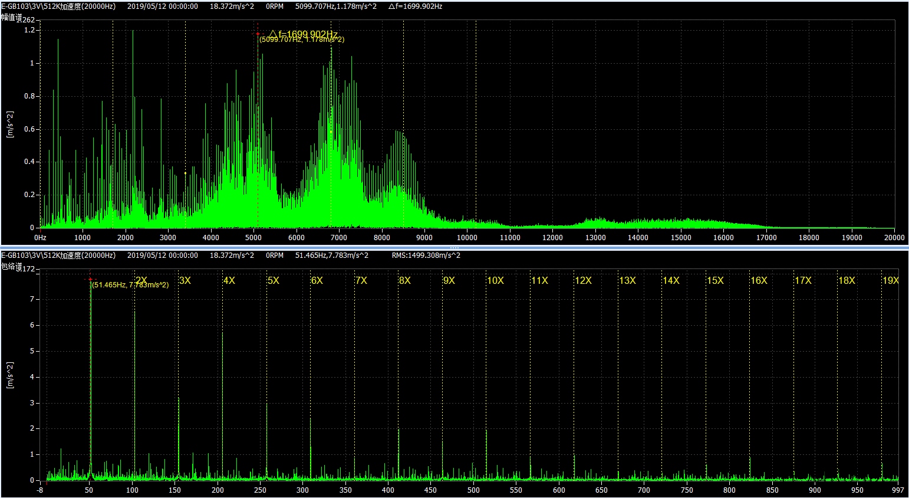
Task: Click the yellow △f=1699.902Hz annotation in the chart
Action: [x=303, y=34]
